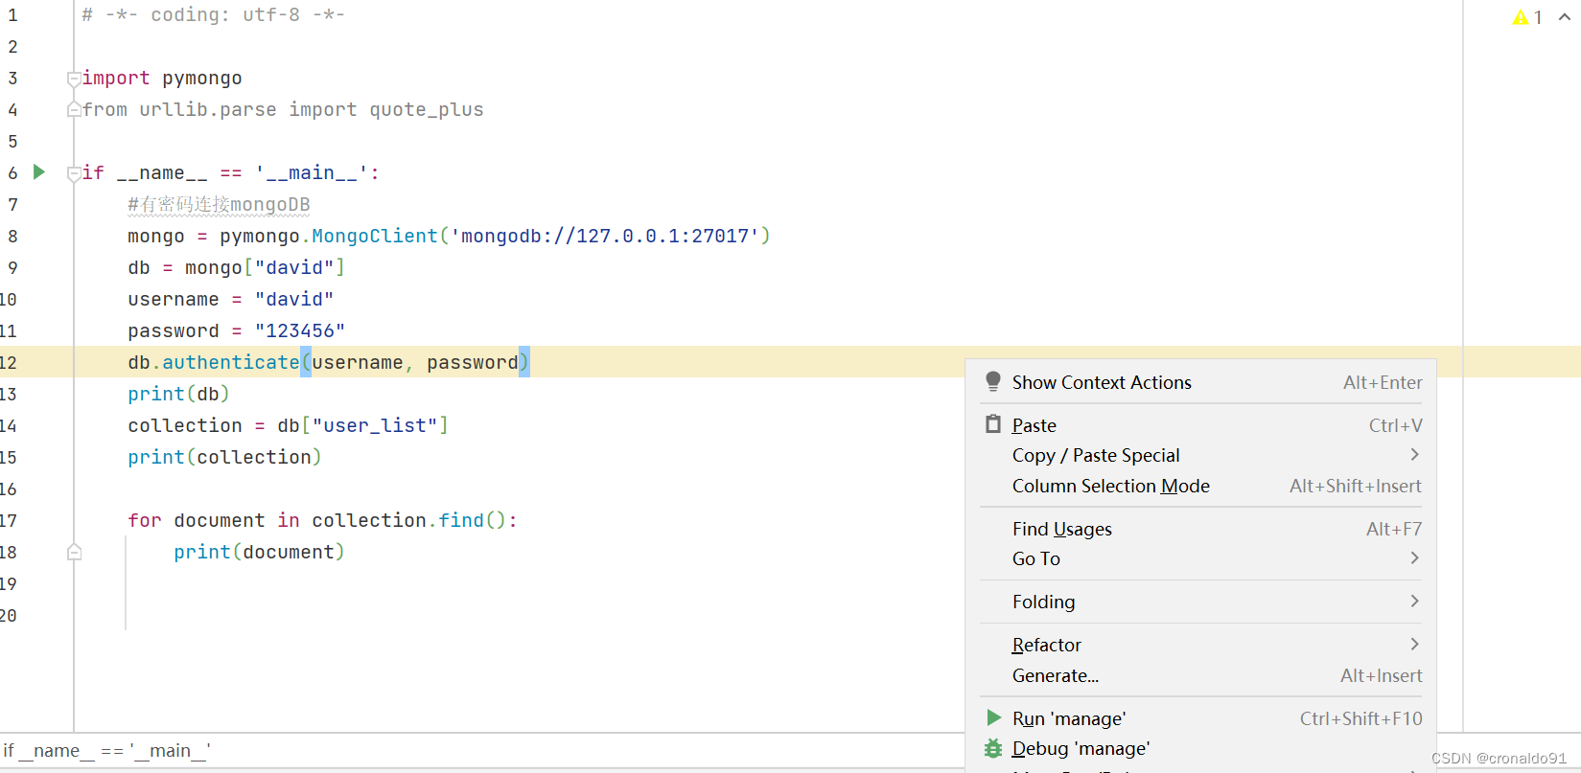Click the username "david" string on line 10
Image resolution: width=1581 pixels, height=773 pixels.
pos(294,299)
